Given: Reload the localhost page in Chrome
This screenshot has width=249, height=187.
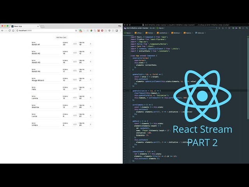Looking at the screenshot, I should coord(9,30).
